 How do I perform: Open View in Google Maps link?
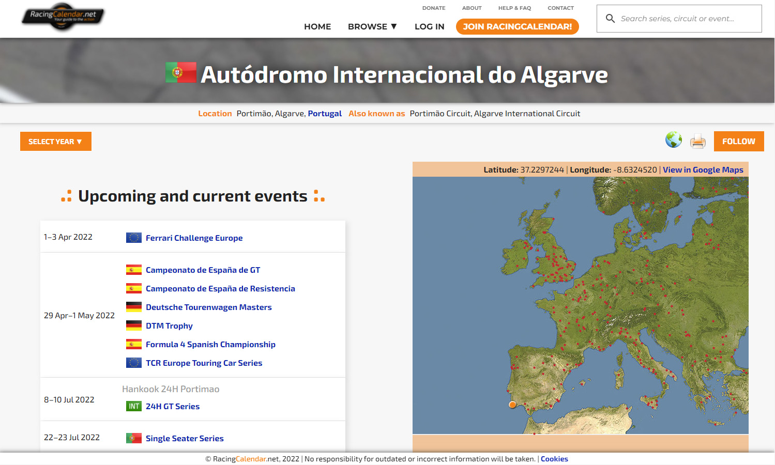[x=703, y=169]
